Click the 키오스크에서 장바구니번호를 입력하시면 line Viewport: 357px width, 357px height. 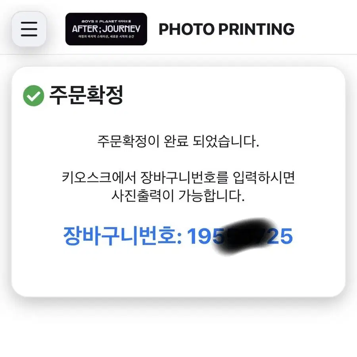click(178, 177)
